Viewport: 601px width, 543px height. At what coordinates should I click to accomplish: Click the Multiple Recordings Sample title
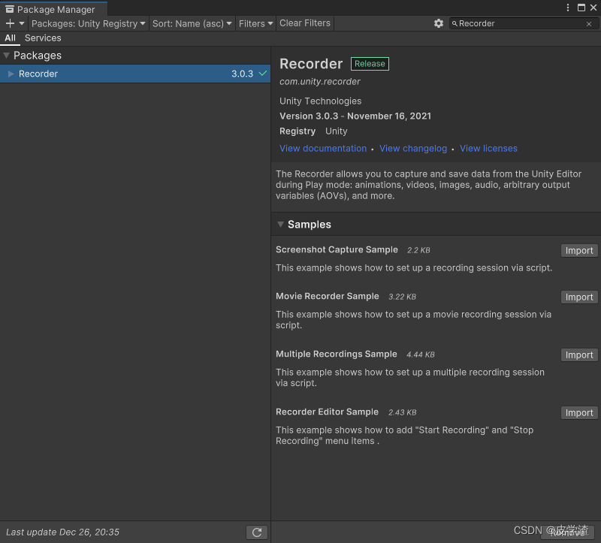point(336,354)
